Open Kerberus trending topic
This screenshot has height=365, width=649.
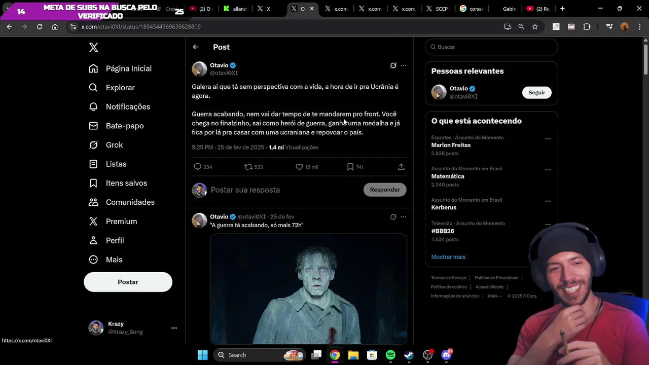[x=444, y=207]
